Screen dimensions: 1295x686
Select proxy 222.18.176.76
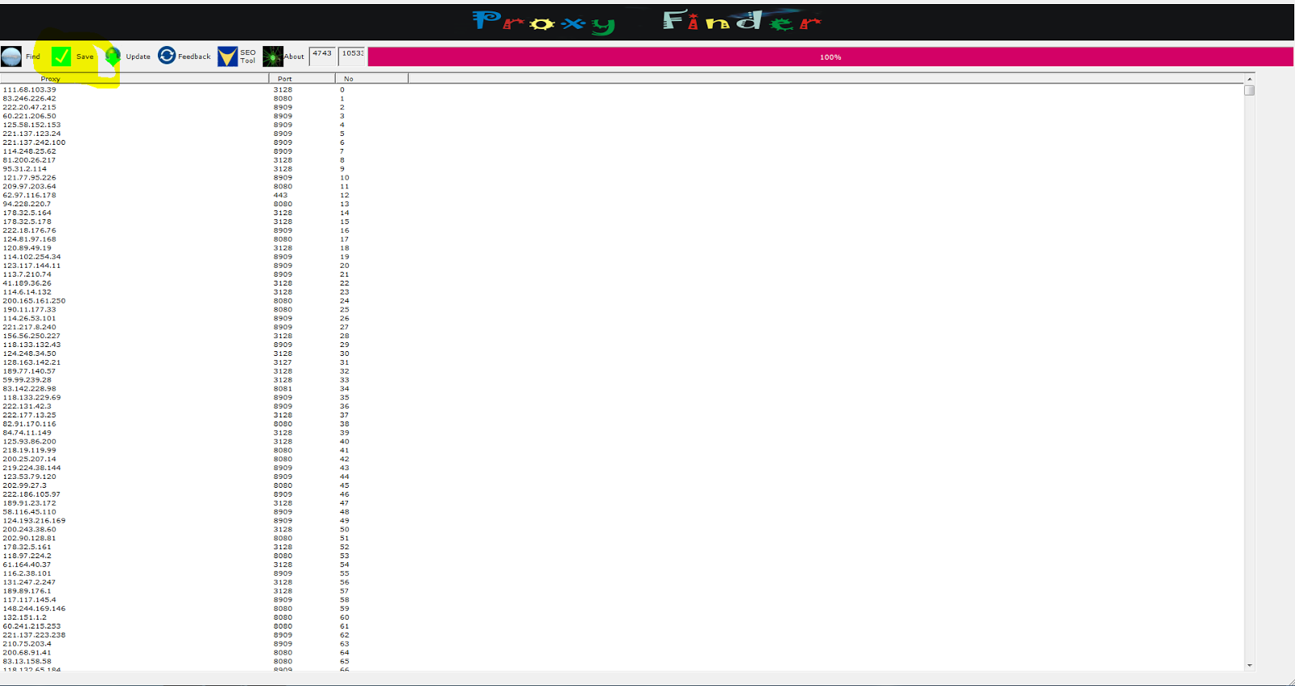[29, 231]
